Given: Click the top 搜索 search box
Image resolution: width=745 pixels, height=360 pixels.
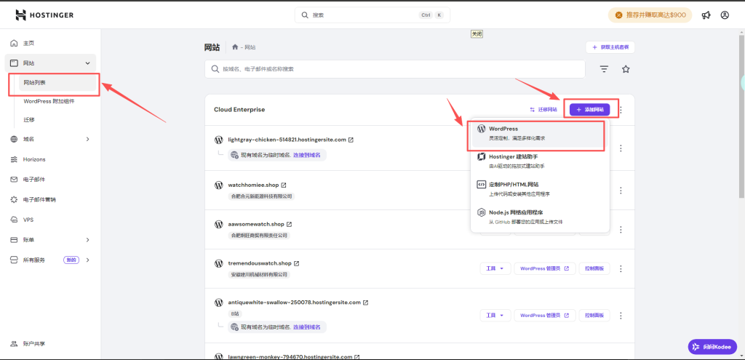Looking at the screenshot, I should (x=372, y=15).
